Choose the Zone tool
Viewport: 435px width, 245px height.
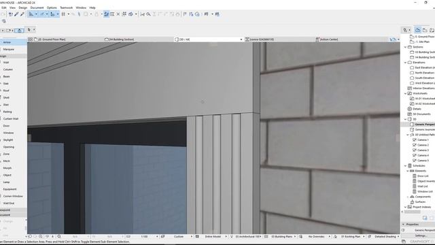[x=13, y=154]
